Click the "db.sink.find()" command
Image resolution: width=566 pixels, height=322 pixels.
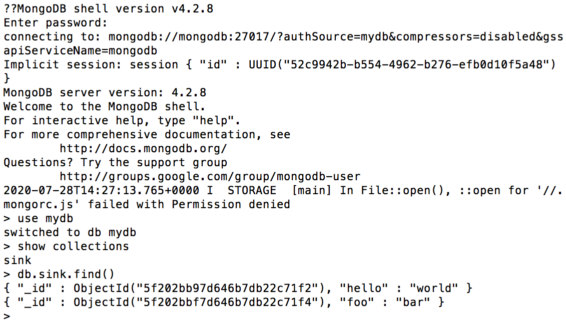(x=66, y=274)
